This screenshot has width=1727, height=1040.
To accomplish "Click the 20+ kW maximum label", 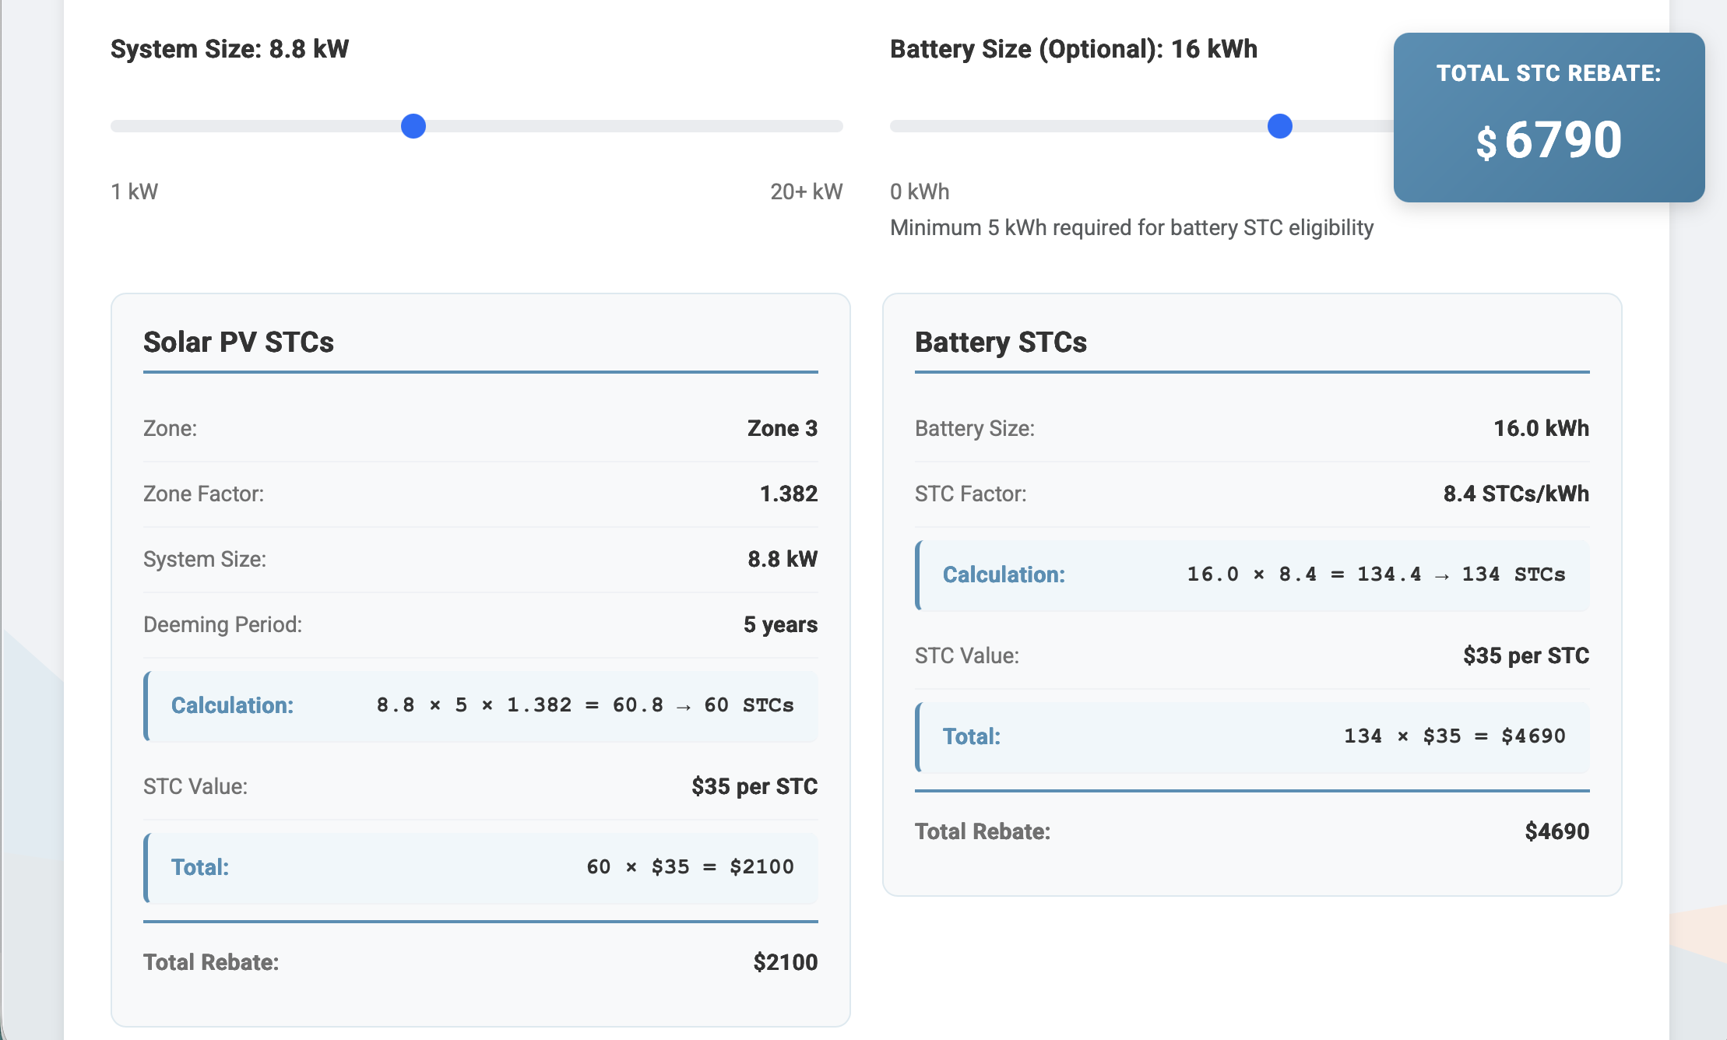I will (x=807, y=191).
